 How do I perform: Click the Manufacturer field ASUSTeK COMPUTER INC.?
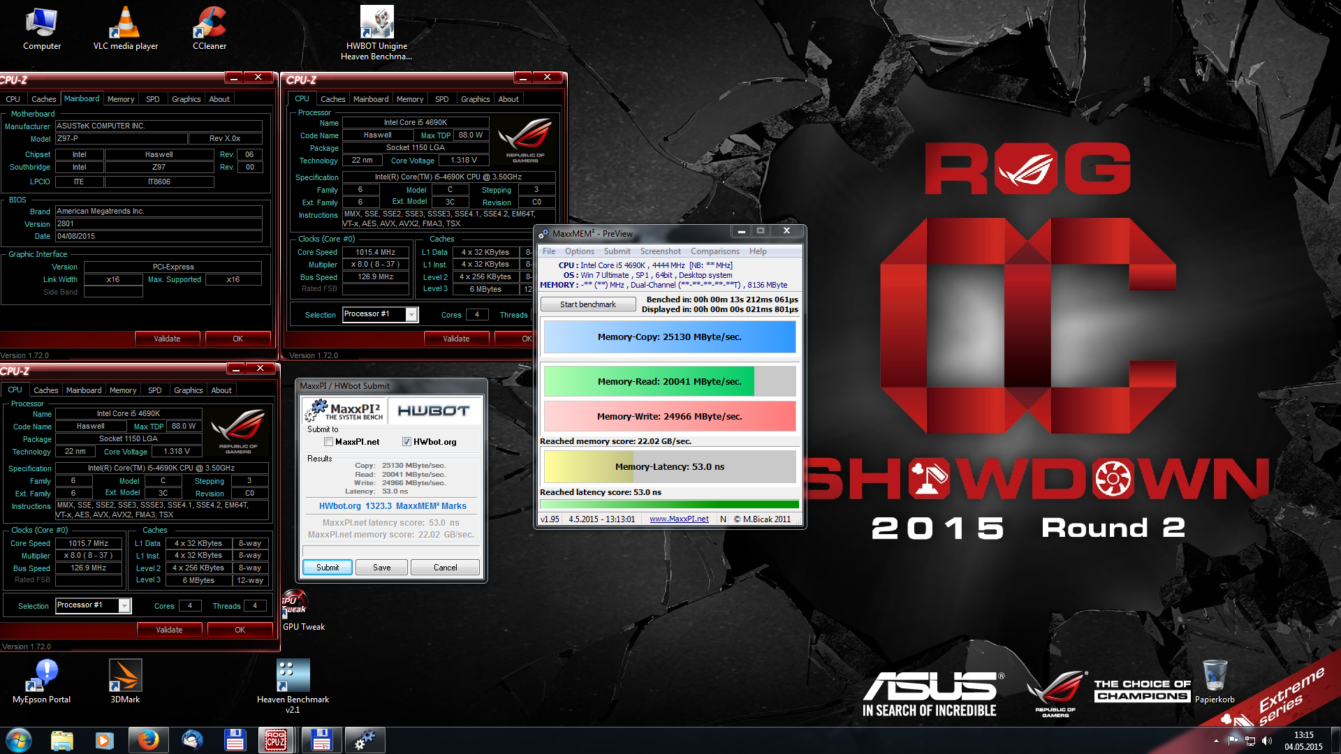(159, 126)
